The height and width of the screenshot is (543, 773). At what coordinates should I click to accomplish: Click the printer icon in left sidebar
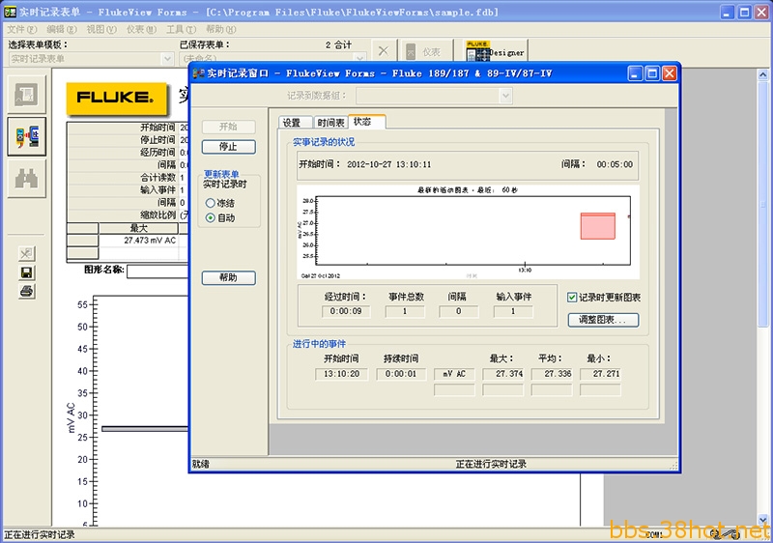tap(26, 291)
